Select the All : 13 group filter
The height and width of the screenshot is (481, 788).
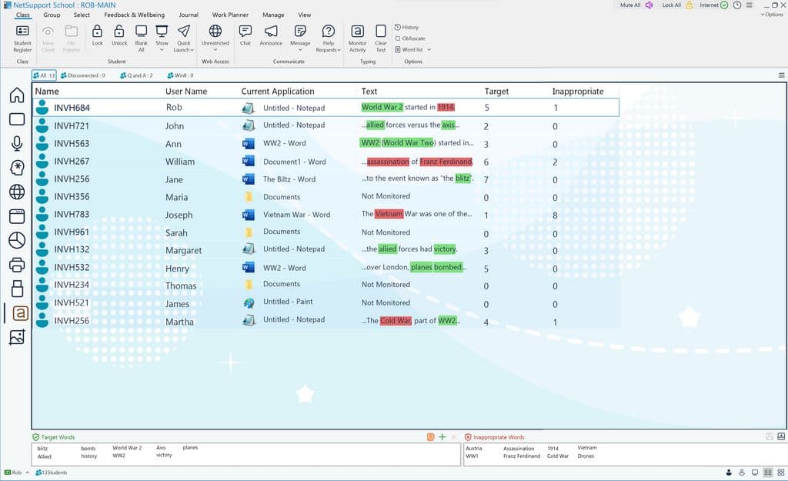[44, 75]
